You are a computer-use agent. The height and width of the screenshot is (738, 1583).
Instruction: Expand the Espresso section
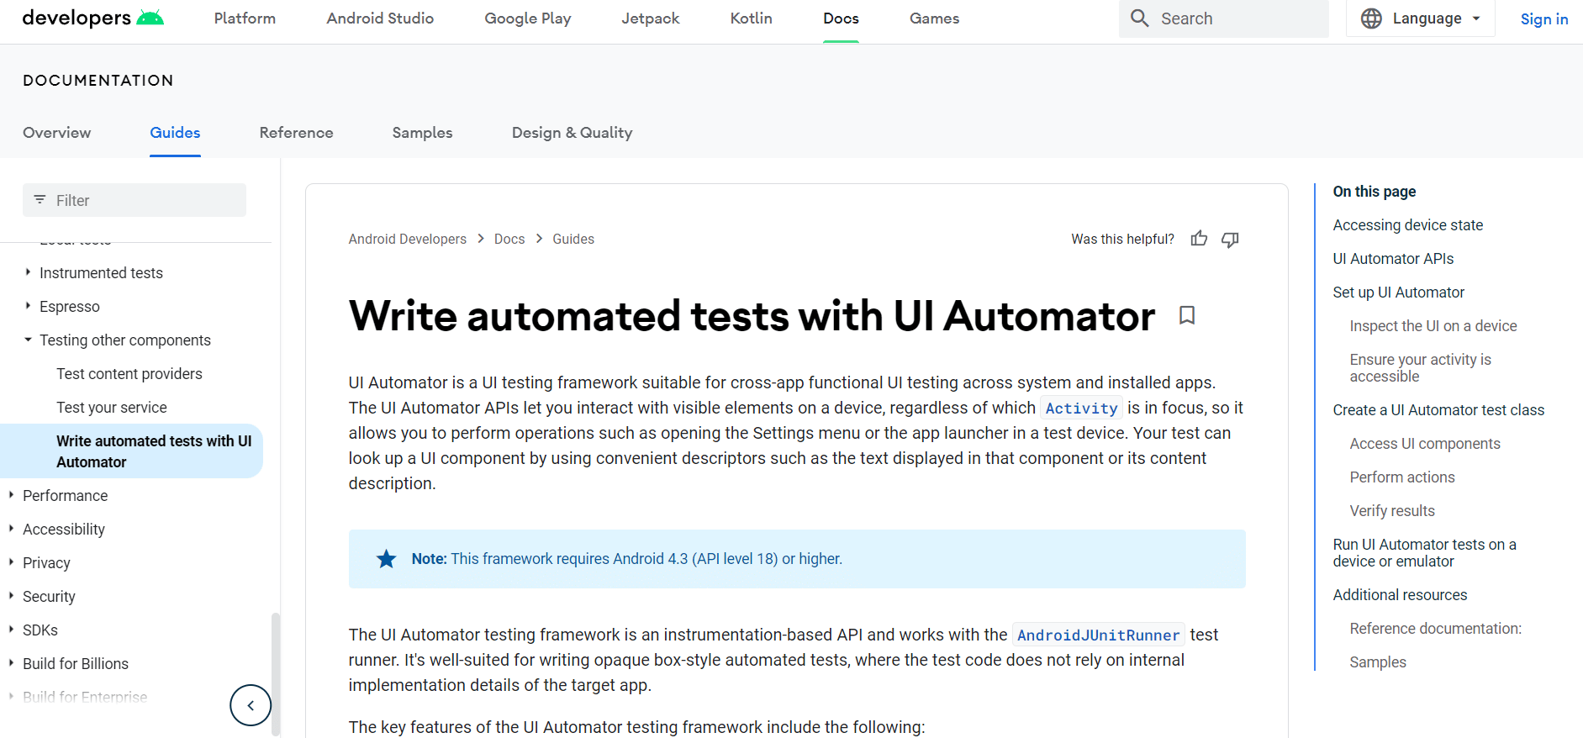tap(28, 306)
